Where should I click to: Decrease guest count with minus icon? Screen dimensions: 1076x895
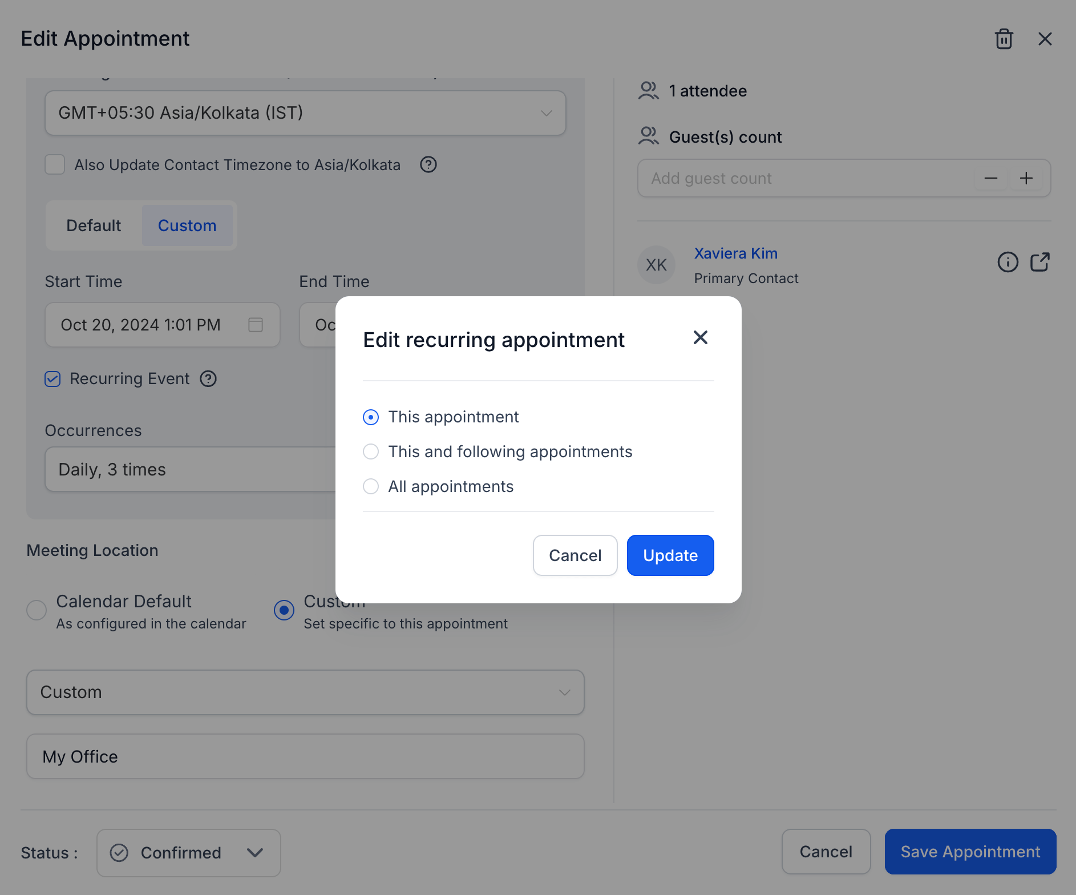coord(991,178)
